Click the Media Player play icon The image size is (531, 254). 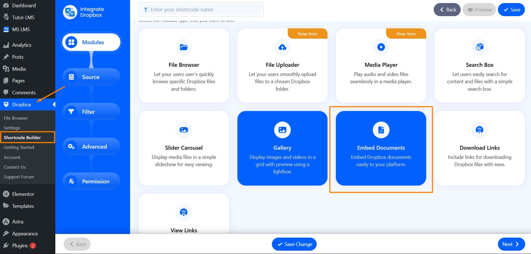click(381, 47)
